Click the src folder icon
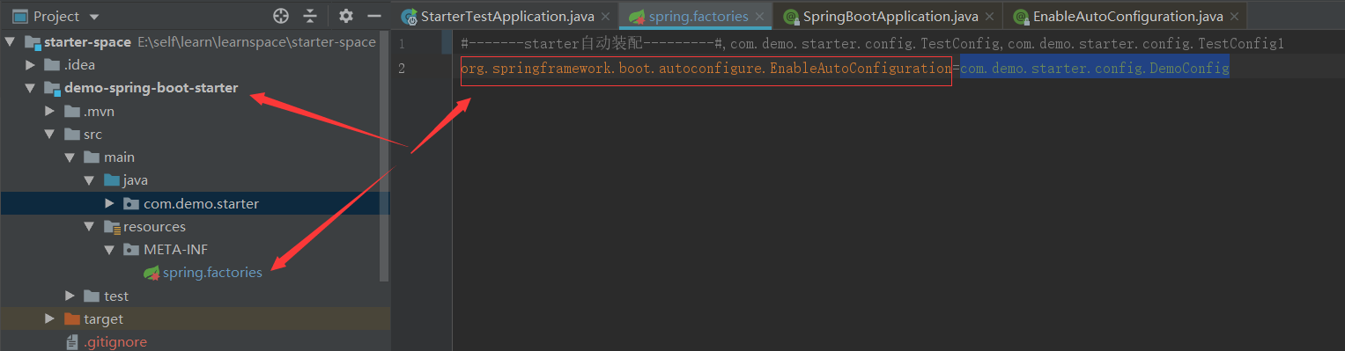The image size is (1345, 351). point(71,135)
